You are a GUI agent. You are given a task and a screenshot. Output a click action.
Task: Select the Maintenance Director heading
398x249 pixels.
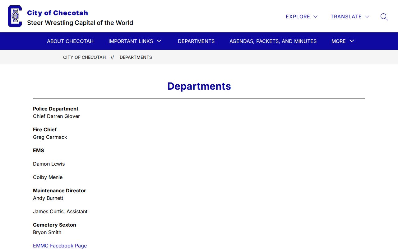point(59,190)
